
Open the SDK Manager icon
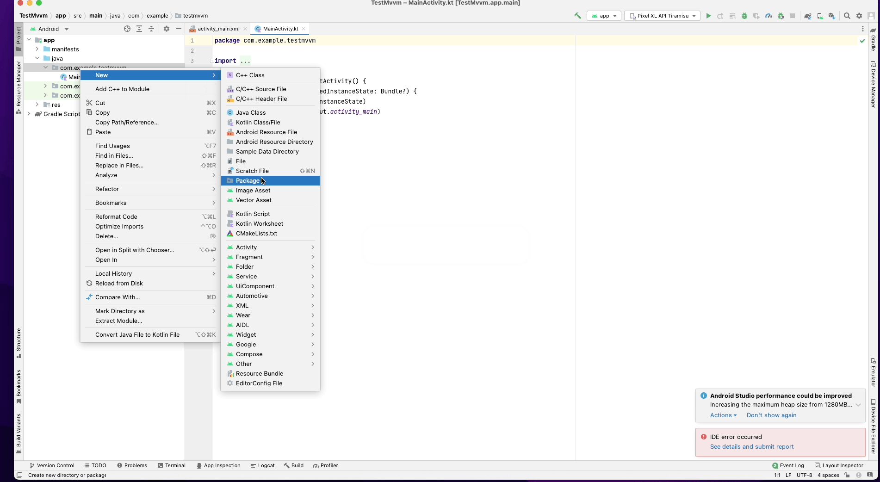click(x=832, y=16)
